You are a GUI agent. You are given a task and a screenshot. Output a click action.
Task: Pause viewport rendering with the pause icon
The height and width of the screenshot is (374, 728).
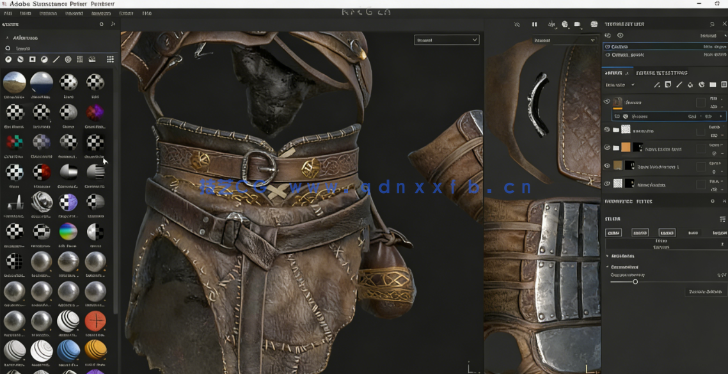click(x=534, y=24)
